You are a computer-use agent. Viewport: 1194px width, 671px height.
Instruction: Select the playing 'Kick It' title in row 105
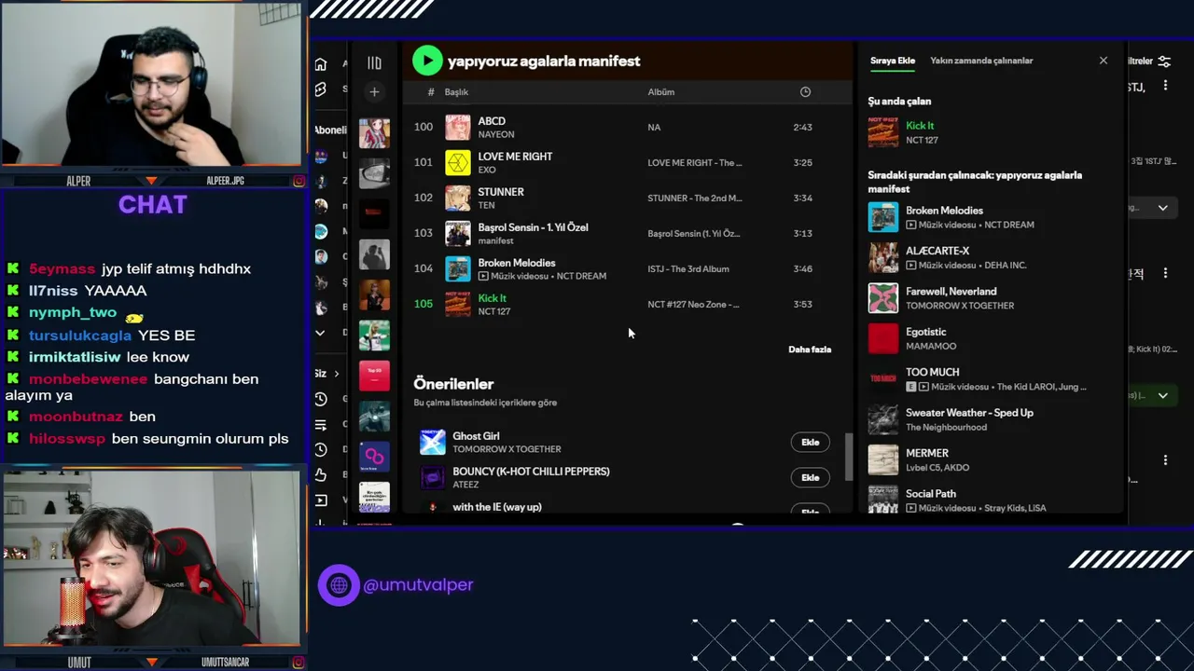pos(493,298)
